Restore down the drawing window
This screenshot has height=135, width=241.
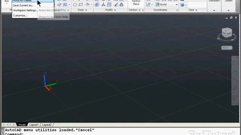tap(231, 18)
